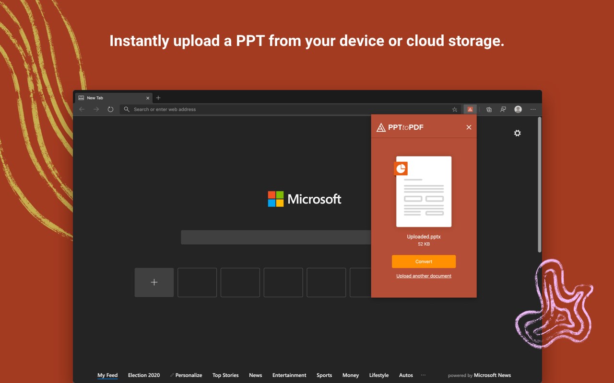Click Personalize in the feed bar

189,375
